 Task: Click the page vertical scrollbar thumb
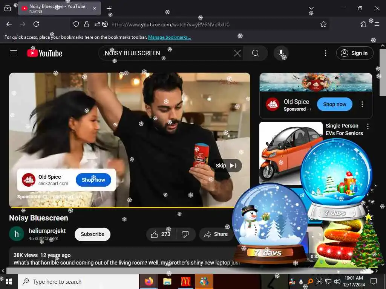[x=383, y=73]
